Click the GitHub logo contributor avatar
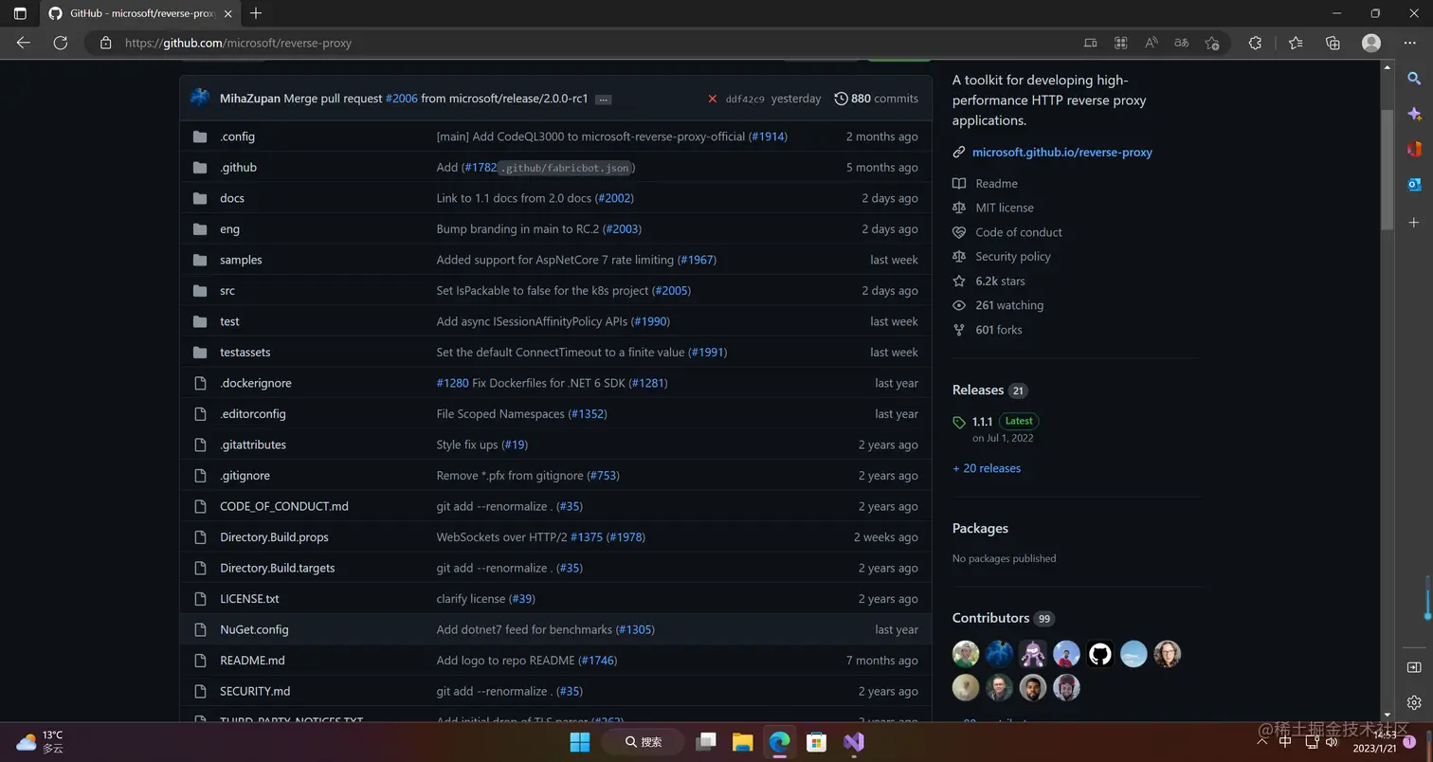 click(x=1099, y=654)
